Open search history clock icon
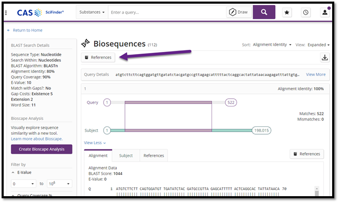The width and height of the screenshot is (339, 203). pyautogui.click(x=305, y=13)
